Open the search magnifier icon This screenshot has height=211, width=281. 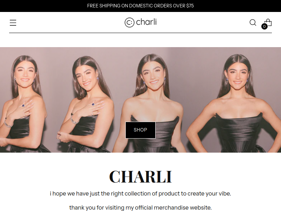253,23
